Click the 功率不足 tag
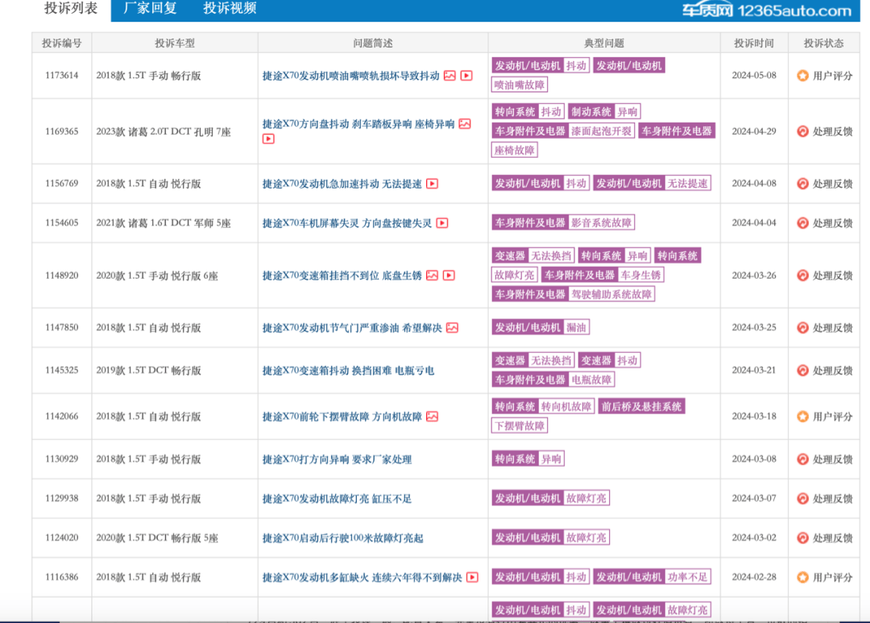 point(687,577)
